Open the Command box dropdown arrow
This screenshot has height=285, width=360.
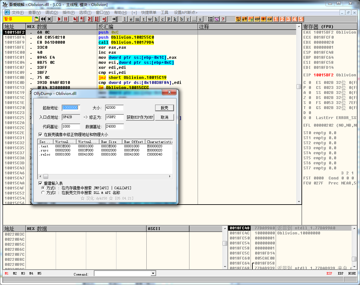153,273
